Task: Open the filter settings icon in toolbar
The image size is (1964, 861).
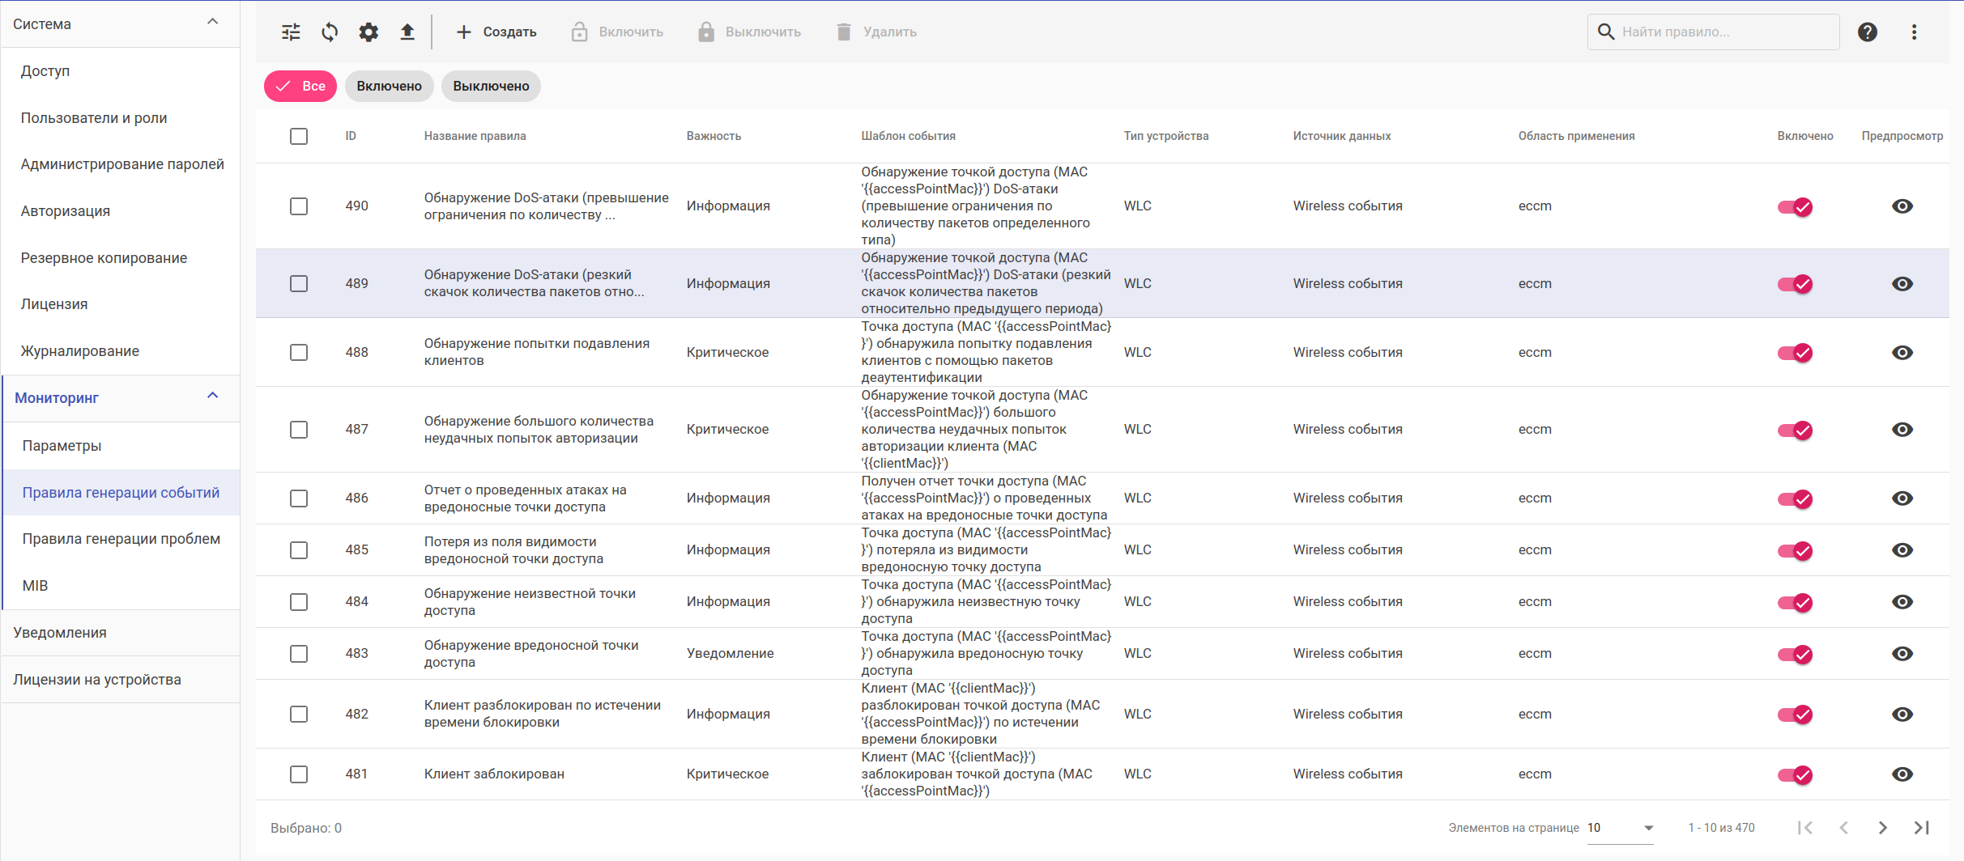Action: pos(291,32)
